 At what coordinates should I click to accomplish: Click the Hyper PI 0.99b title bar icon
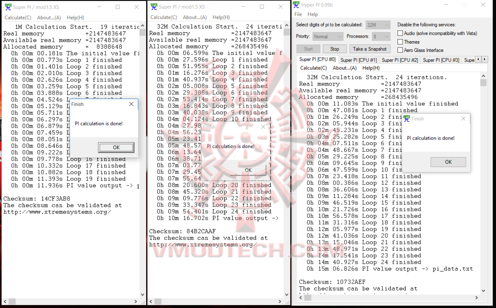coord(296,5)
